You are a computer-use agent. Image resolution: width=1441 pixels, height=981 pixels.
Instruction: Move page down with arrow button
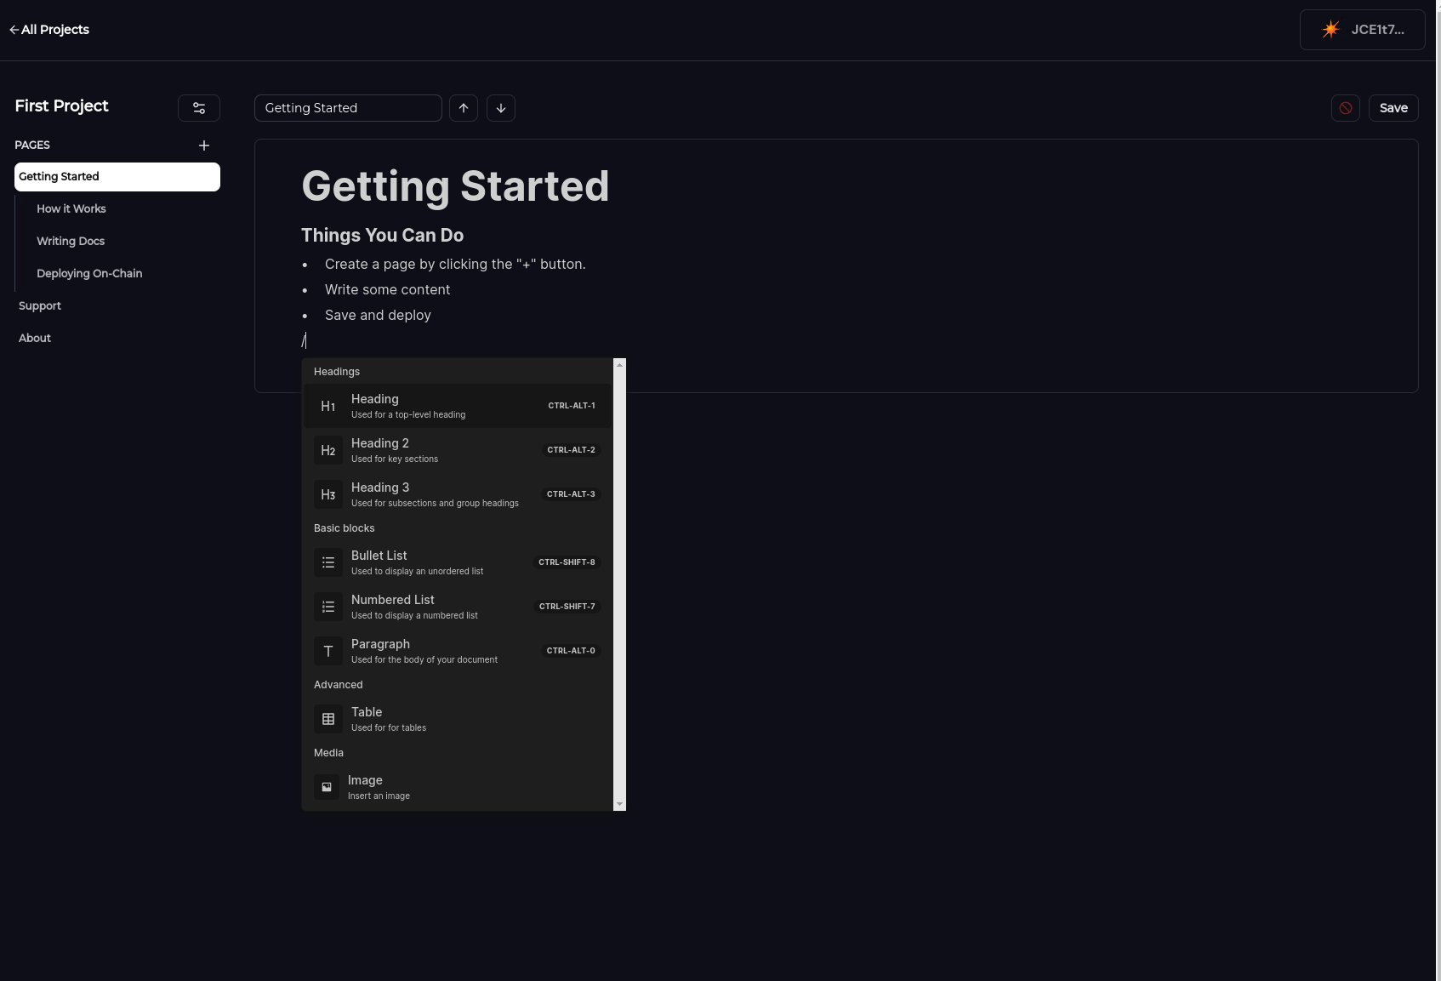click(x=501, y=108)
